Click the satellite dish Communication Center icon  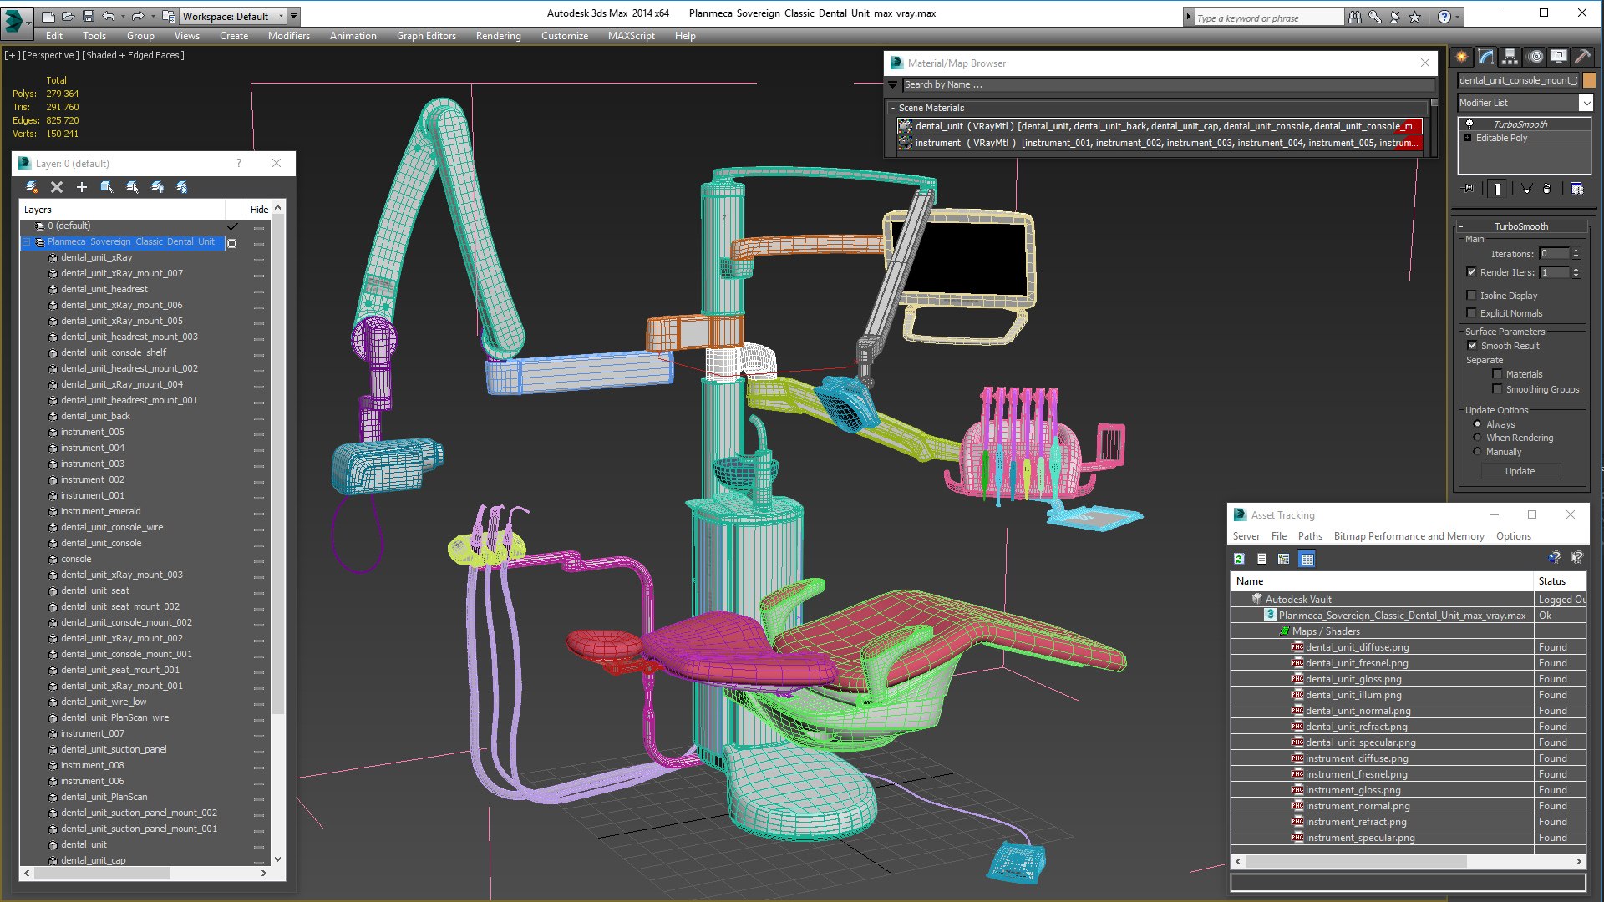pos(1394,17)
